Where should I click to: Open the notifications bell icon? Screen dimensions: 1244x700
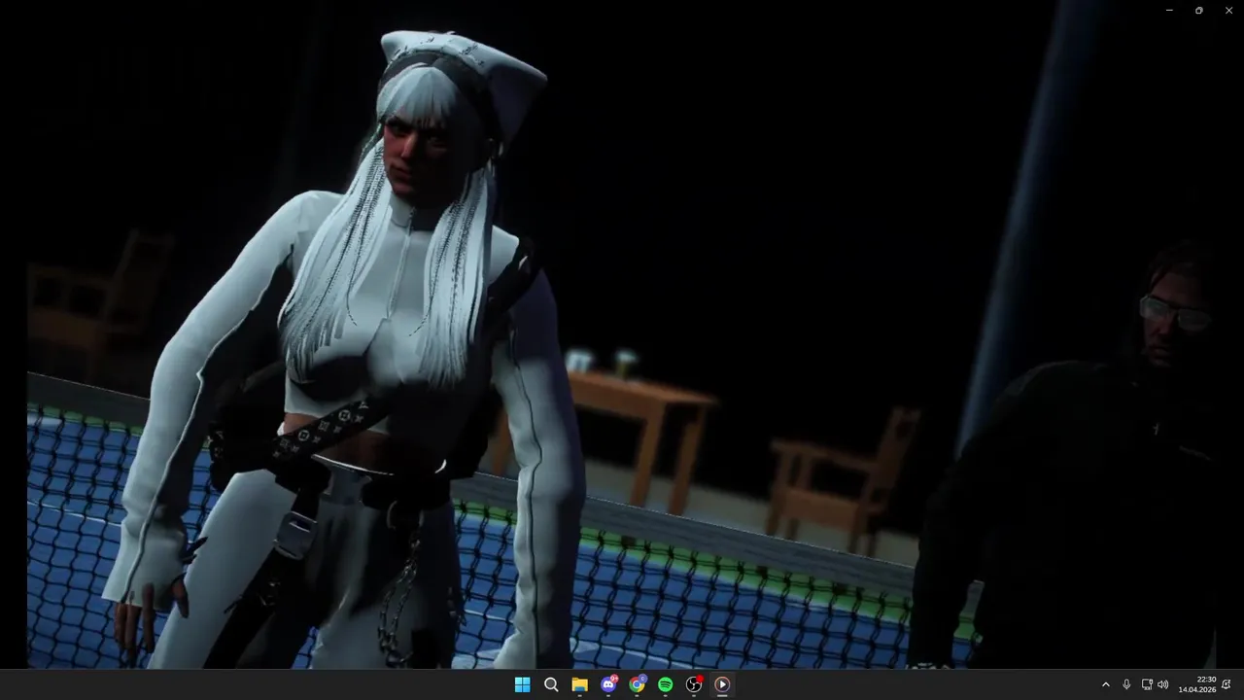point(1227,684)
